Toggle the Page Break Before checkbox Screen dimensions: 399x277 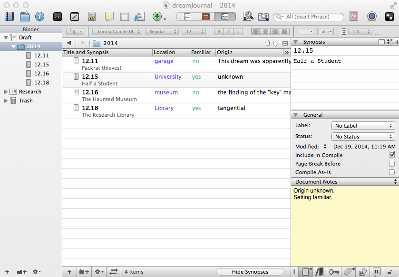pos(392,164)
